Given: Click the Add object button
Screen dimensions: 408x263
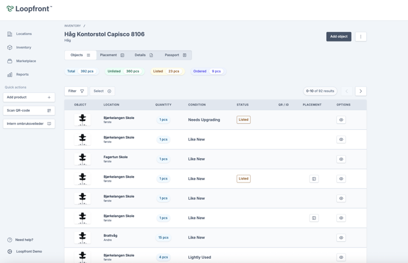Looking at the screenshot, I should pos(339,37).
